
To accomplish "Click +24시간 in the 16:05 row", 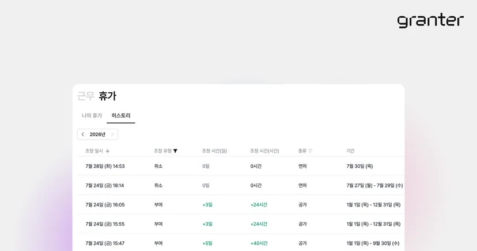I will [259, 205].
